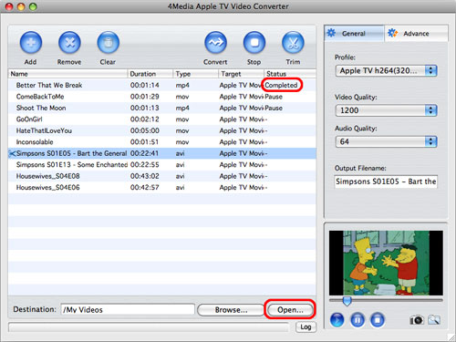Click the 'Pause' status of ComeBackToMe
456x342 pixels.
pos(274,97)
